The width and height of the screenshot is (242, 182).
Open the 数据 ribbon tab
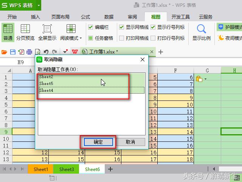(109, 17)
